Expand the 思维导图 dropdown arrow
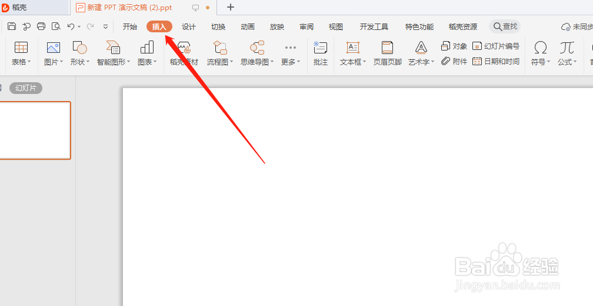This screenshot has width=593, height=306. pos(272,62)
